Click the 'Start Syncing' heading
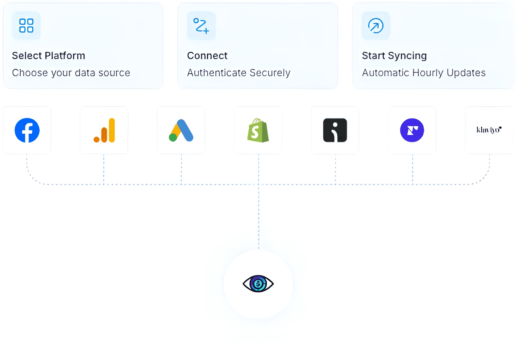The width and height of the screenshot is (515, 342). (394, 56)
